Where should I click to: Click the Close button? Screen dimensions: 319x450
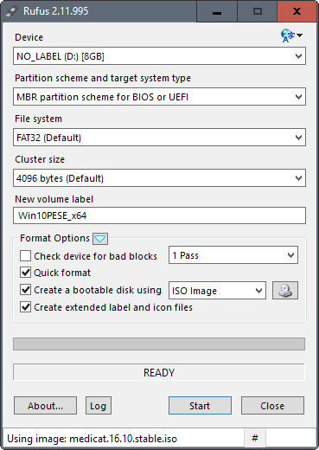272,406
